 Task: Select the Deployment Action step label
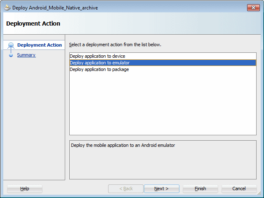coord(40,45)
